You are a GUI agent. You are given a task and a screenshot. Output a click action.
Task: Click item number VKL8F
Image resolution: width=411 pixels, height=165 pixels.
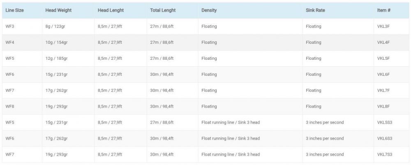point(383,106)
